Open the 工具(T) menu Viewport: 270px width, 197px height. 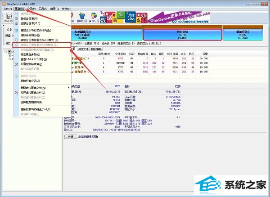pos(43,9)
